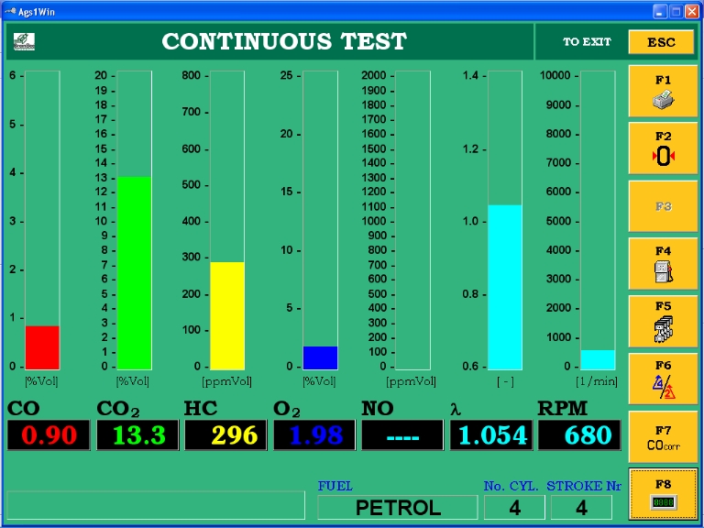This screenshot has height=528, width=704.
Task: Click the F7 COcorr button
Action: (x=663, y=437)
